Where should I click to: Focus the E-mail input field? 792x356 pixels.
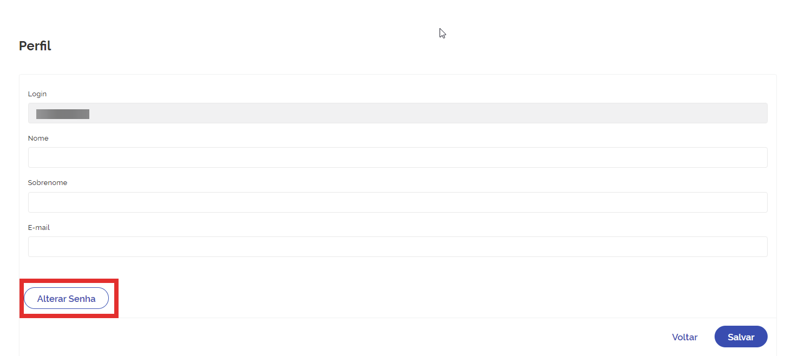(397, 247)
